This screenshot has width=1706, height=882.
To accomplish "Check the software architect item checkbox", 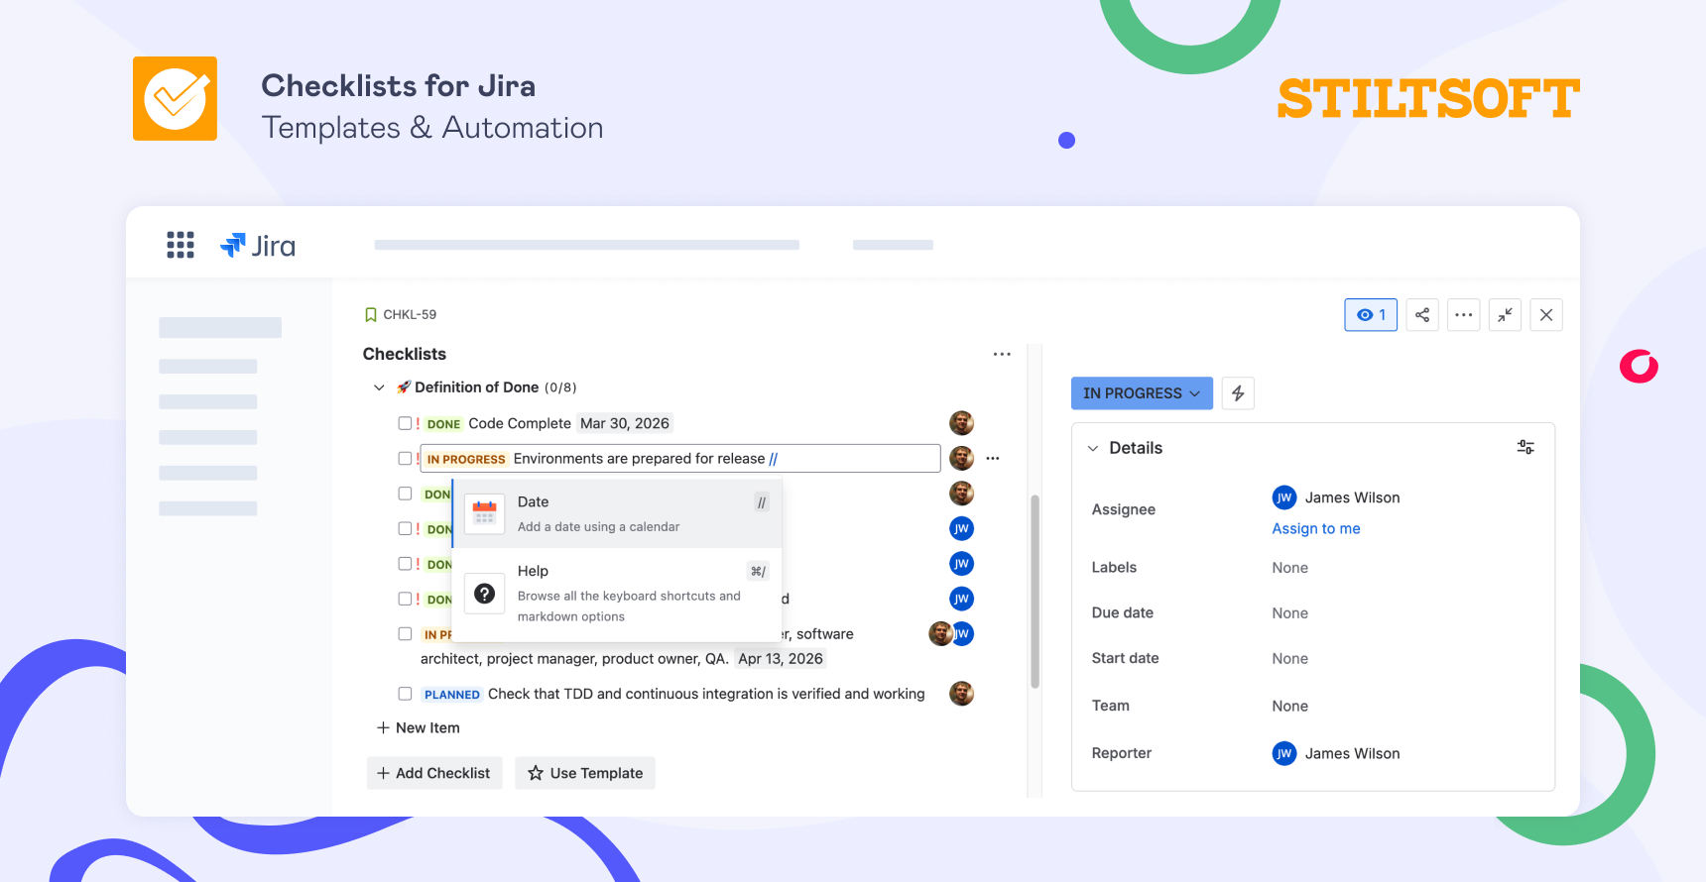I will pyautogui.click(x=405, y=633).
